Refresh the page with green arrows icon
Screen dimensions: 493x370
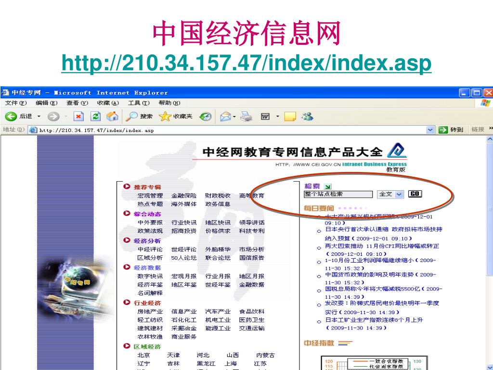[x=96, y=117]
